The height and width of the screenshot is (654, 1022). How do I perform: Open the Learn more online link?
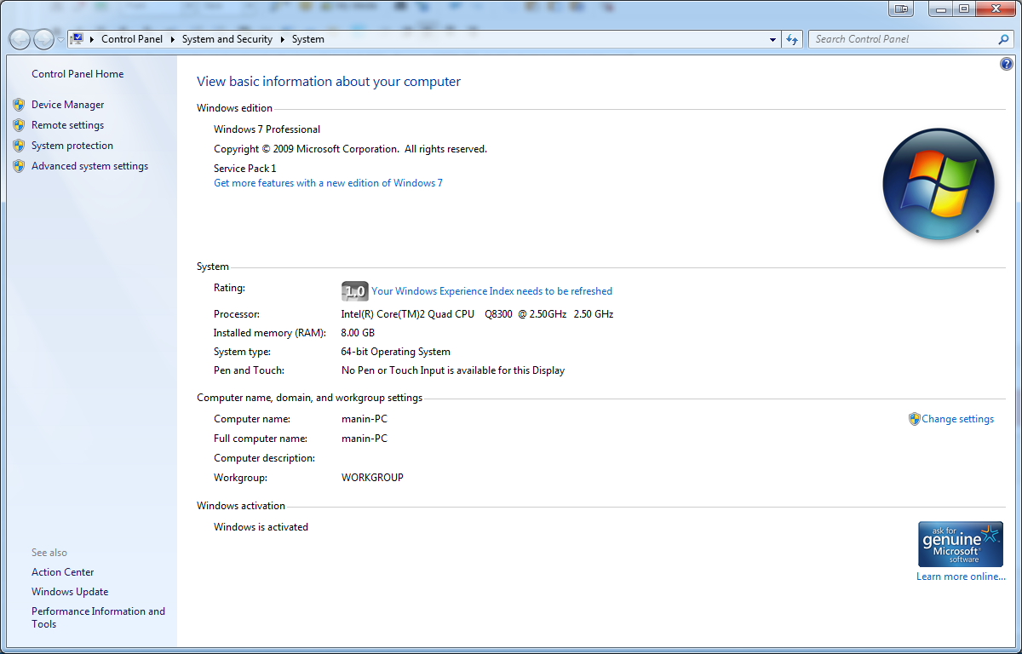pyautogui.click(x=961, y=577)
